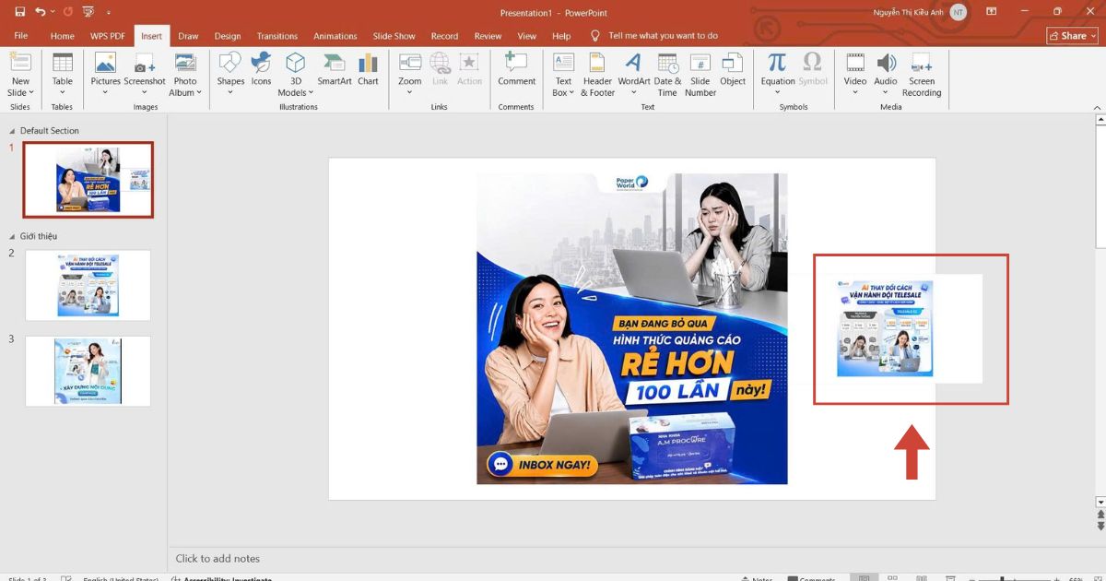Save the presentation with the floppy disk icon
Image resolution: width=1106 pixels, height=581 pixels.
(19, 12)
